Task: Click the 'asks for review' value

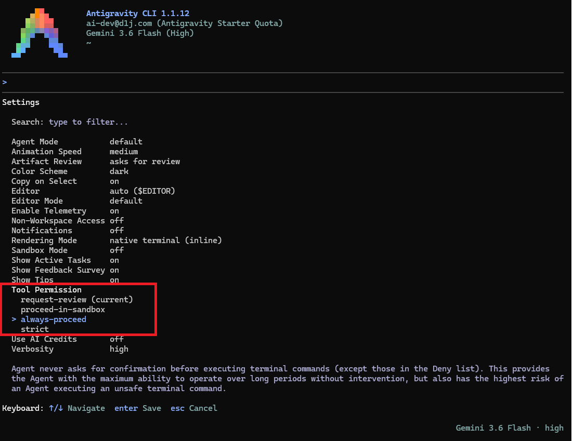Action: click(145, 162)
